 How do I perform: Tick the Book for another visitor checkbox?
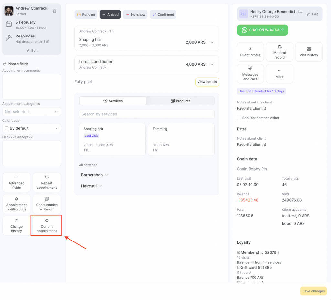pyautogui.click(x=239, y=118)
